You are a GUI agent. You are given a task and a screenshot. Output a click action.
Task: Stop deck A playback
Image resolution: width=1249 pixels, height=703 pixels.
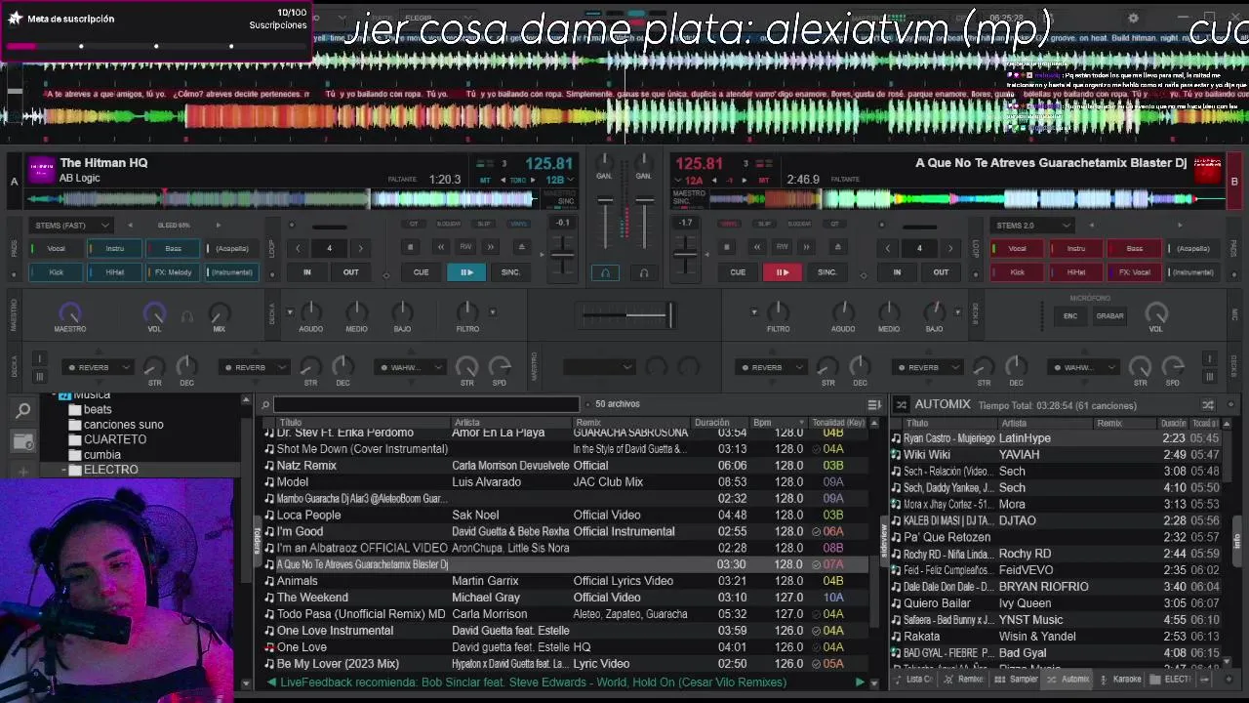click(x=411, y=248)
